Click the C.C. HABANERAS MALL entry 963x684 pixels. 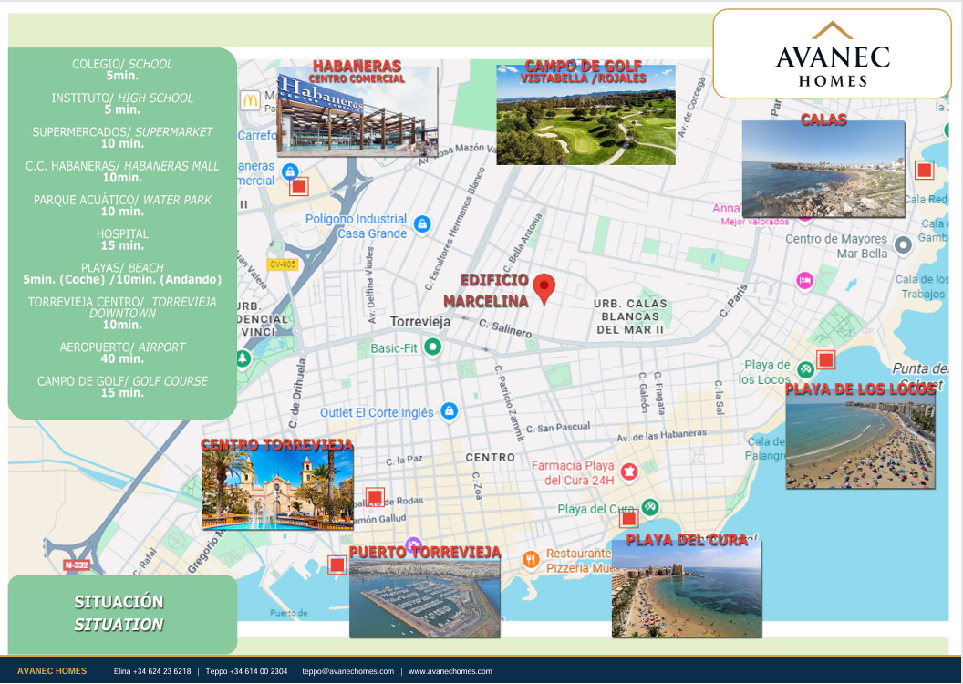coord(122,171)
